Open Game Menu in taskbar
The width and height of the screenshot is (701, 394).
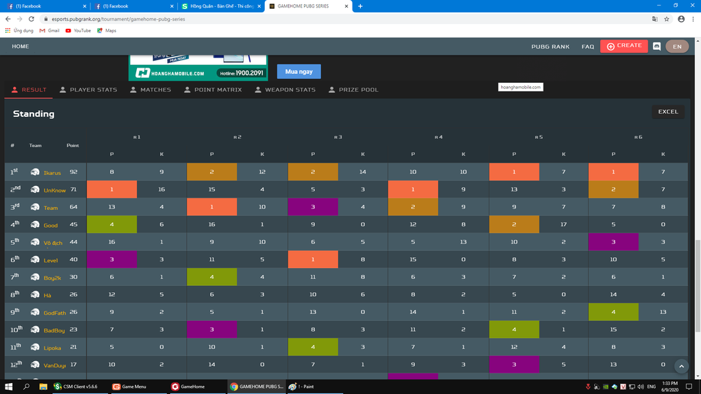pyautogui.click(x=133, y=386)
